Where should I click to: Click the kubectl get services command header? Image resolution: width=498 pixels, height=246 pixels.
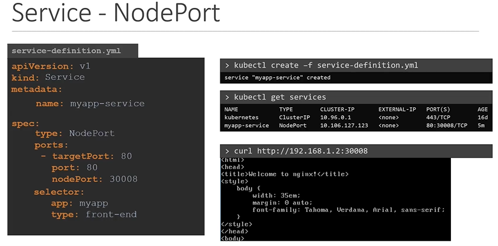tap(280, 97)
